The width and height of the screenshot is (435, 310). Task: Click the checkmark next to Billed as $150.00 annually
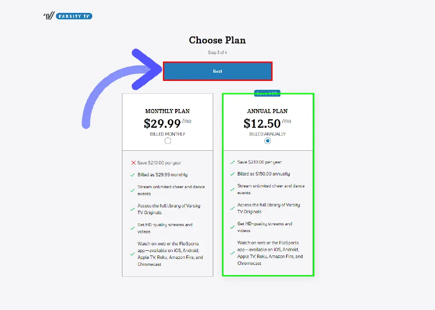click(232, 174)
